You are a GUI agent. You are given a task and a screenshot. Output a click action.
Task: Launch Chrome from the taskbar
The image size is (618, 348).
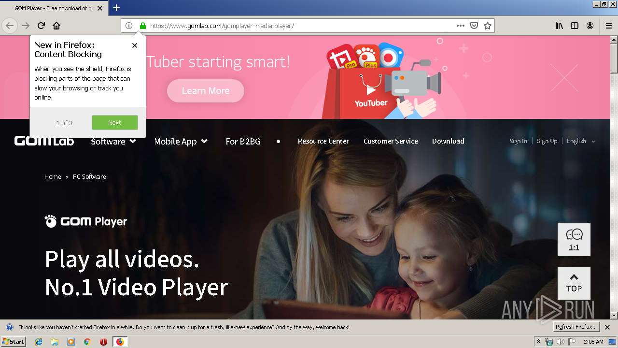click(x=87, y=342)
